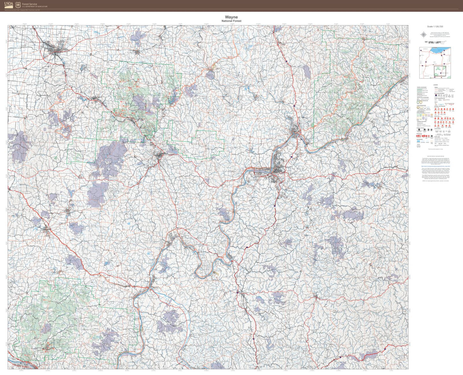Select a red National Trail Marker symbol

(x=436, y=109)
